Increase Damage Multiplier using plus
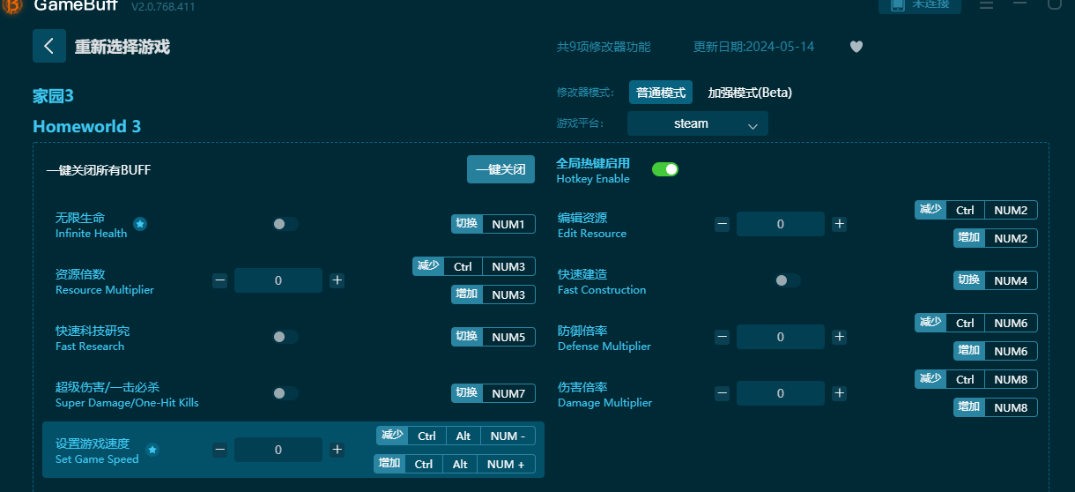1075x492 pixels. 839,393
